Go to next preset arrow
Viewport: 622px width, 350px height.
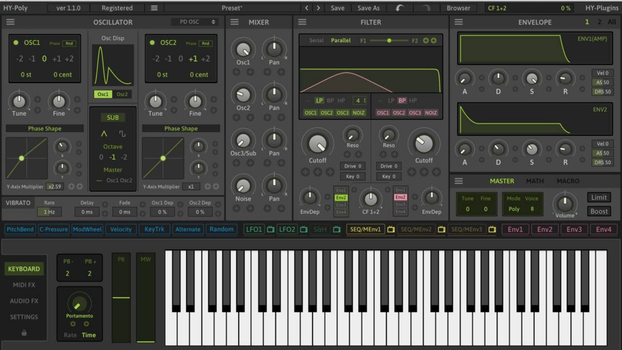click(318, 8)
